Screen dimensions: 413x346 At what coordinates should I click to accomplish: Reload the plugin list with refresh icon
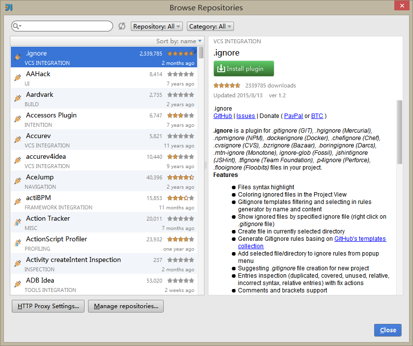click(122, 26)
